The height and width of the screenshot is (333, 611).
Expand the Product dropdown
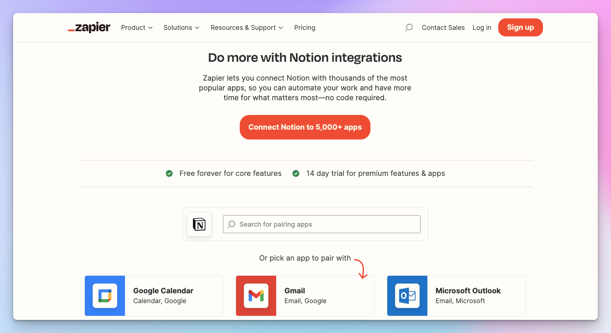click(136, 27)
